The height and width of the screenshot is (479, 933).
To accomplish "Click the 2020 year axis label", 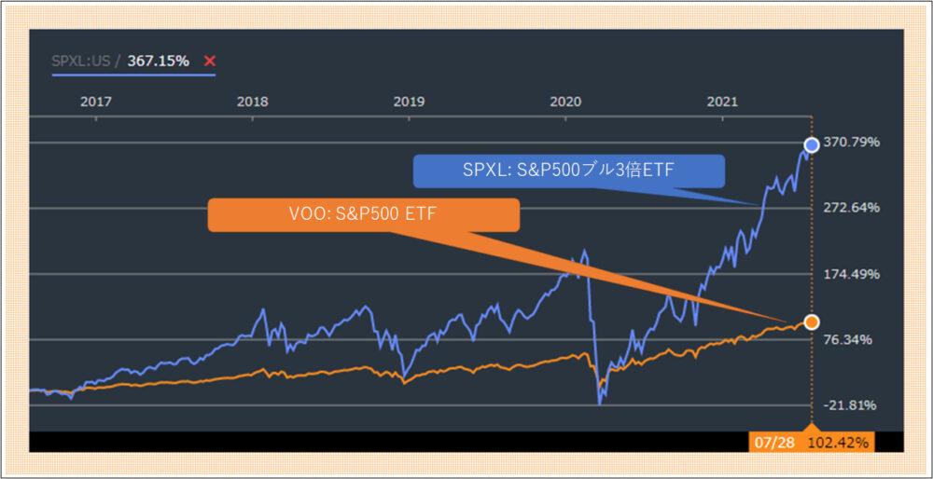I will coord(565,103).
